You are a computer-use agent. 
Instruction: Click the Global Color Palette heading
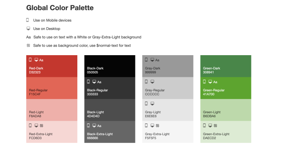[x=60, y=8]
